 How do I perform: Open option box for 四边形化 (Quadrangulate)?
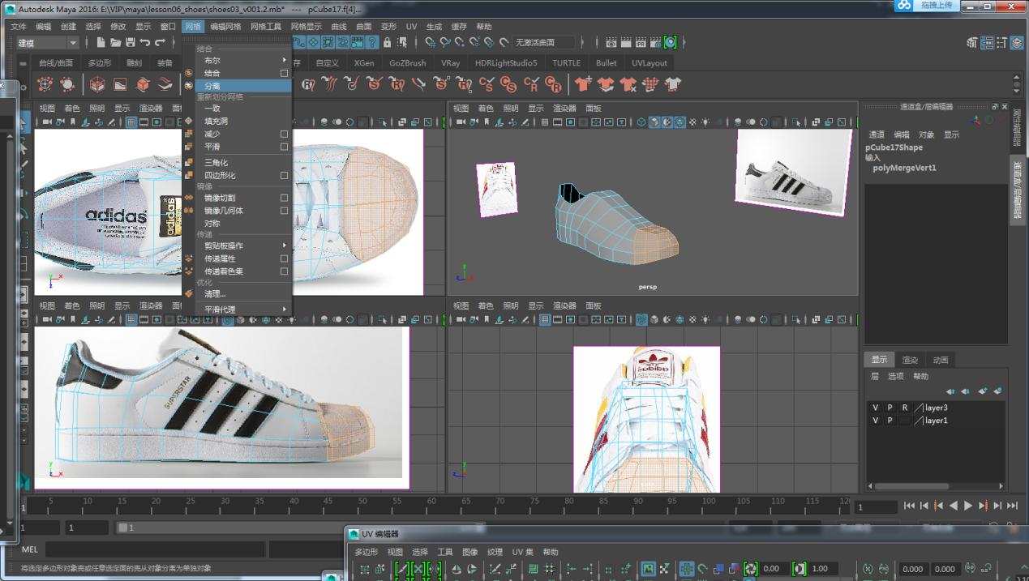coord(284,175)
